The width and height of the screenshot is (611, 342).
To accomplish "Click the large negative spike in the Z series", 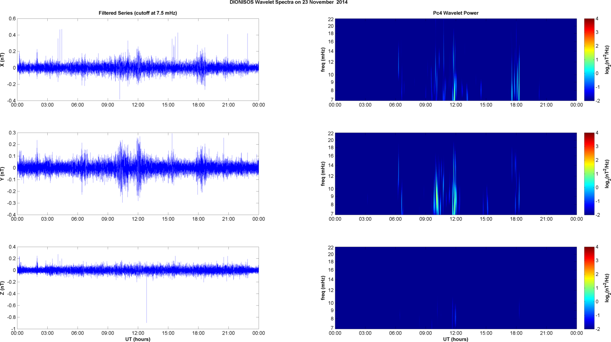I will 146,300.
